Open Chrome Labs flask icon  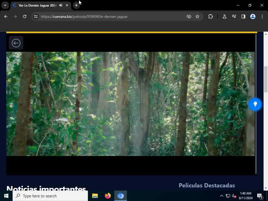click(224, 16)
